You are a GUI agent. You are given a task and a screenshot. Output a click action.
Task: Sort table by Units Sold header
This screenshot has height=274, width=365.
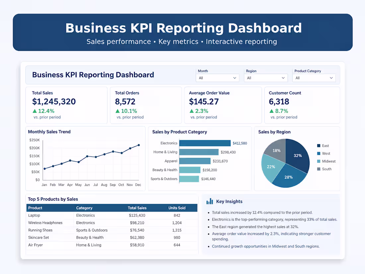pyautogui.click(x=177, y=208)
